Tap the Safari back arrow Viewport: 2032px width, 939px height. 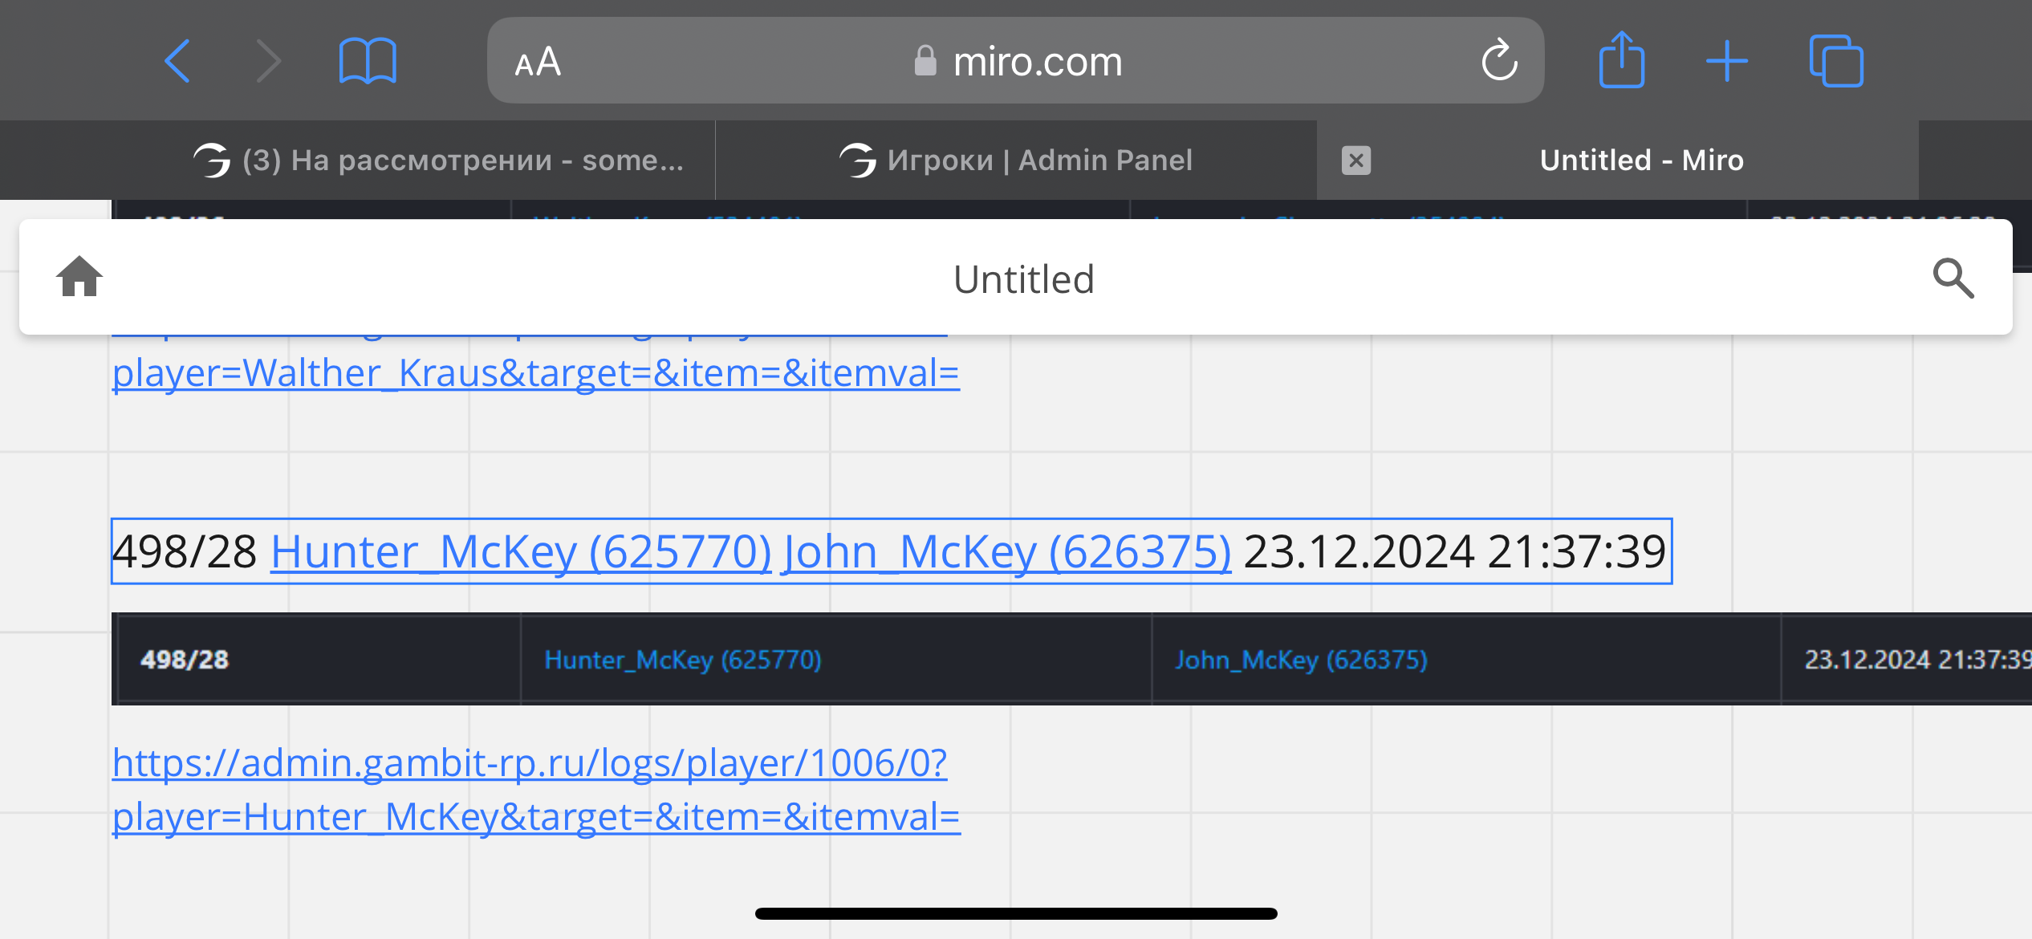177,61
